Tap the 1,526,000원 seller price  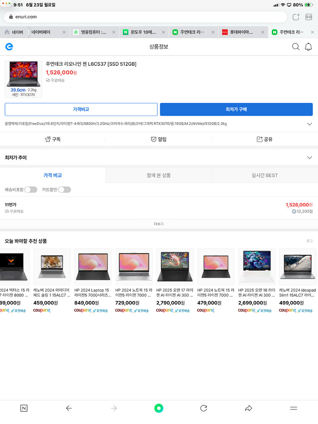(299, 205)
